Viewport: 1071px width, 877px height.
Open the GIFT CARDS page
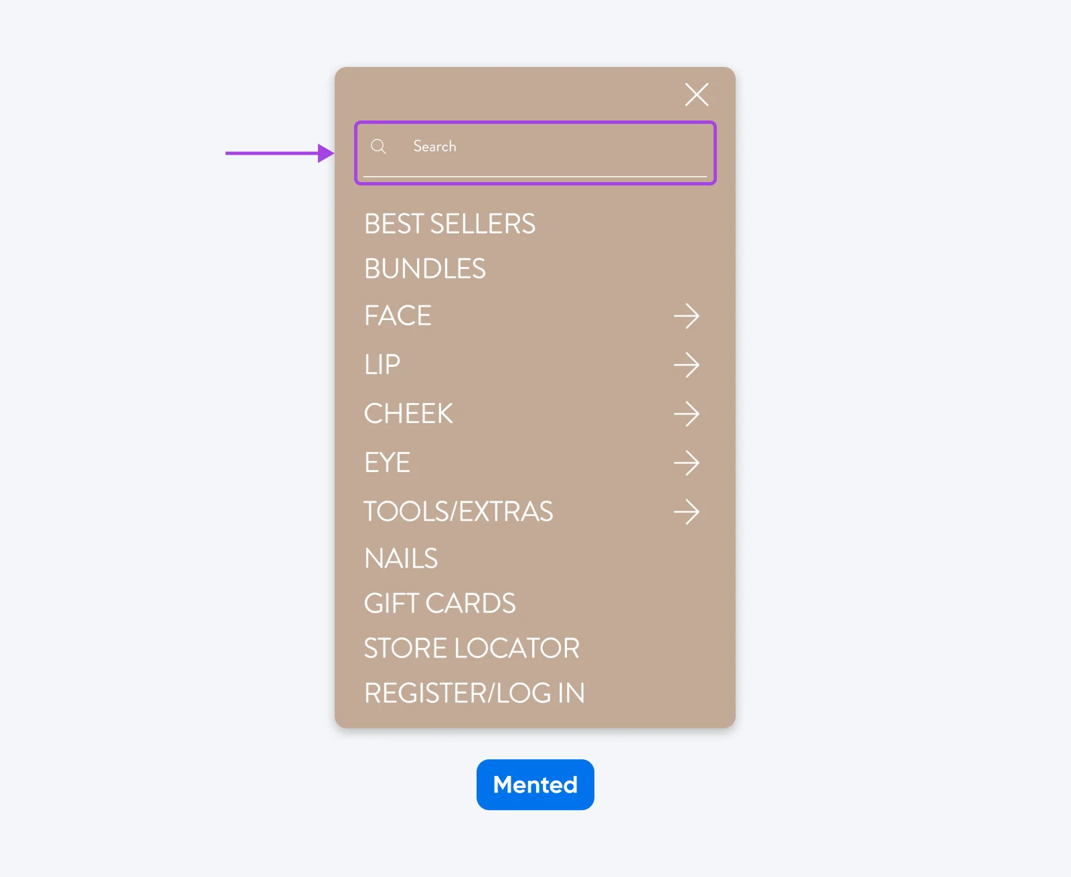pyautogui.click(x=440, y=603)
